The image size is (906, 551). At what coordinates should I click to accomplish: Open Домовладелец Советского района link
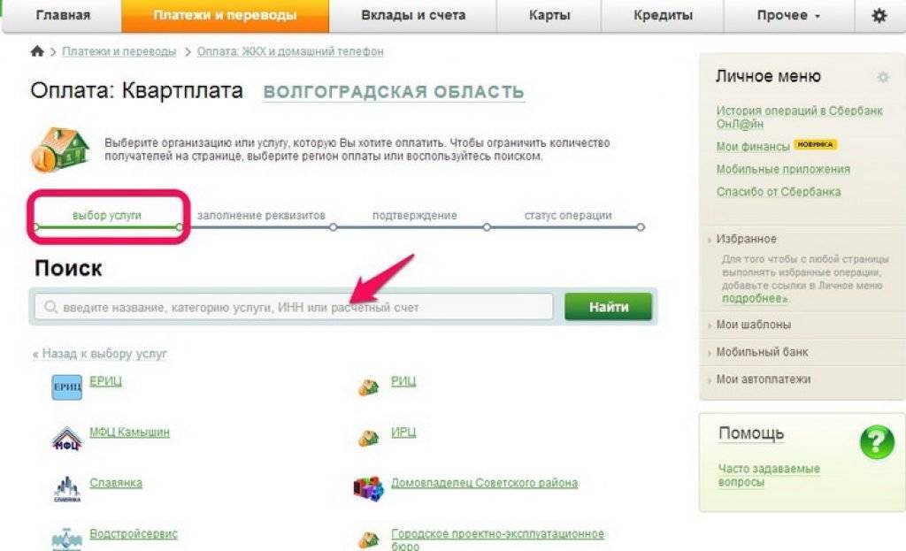pyautogui.click(x=484, y=483)
